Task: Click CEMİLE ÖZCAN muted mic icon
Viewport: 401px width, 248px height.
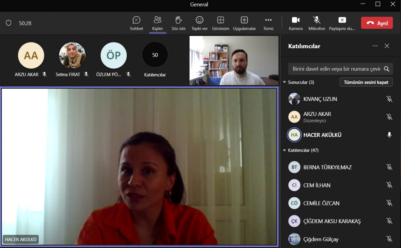Action: point(389,203)
